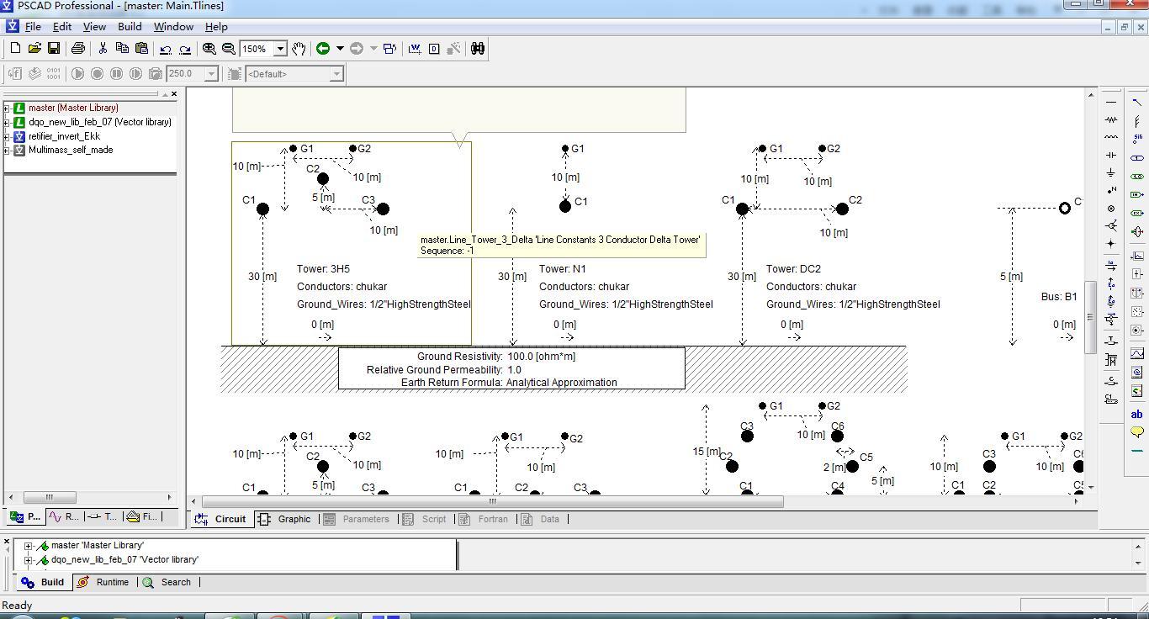Expand the Multimass_self_made project node
The image size is (1149, 619).
pos(7,151)
